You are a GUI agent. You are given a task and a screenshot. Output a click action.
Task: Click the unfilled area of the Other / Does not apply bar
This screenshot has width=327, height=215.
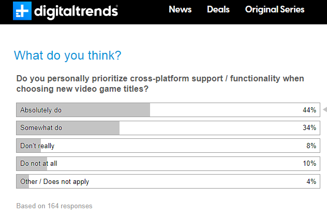pos(174,181)
